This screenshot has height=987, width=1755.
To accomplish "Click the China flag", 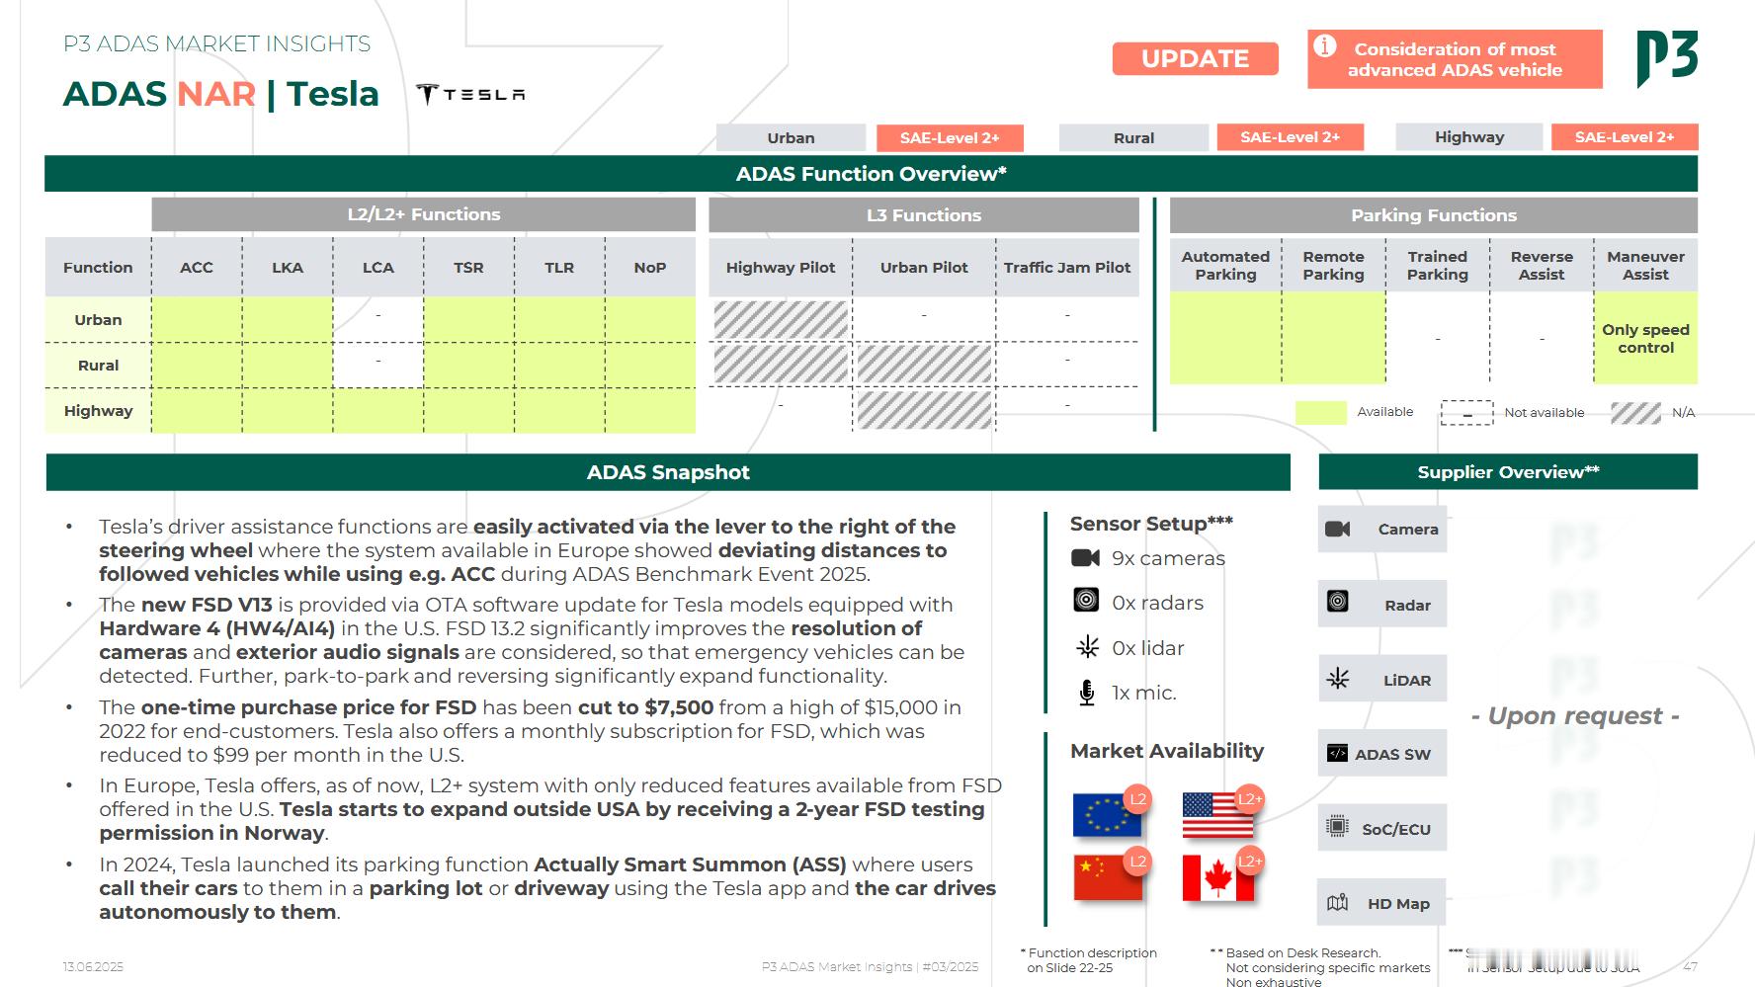I will (1107, 877).
